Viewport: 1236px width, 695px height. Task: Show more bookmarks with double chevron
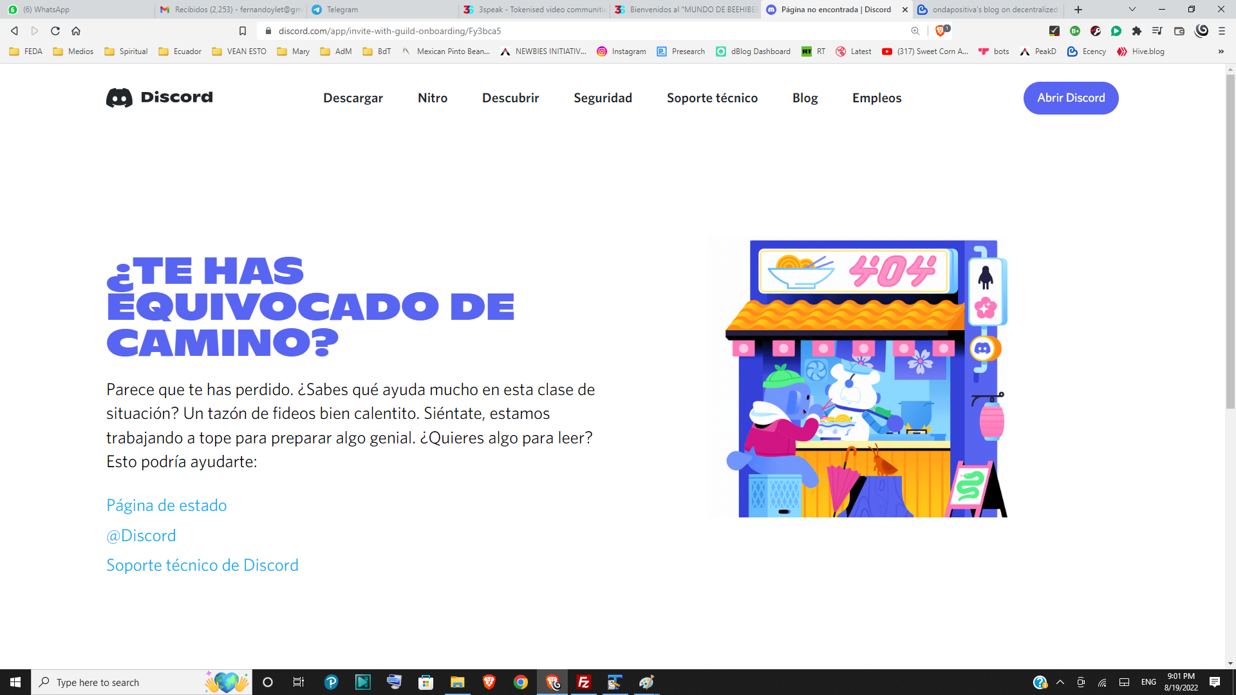coord(1221,51)
